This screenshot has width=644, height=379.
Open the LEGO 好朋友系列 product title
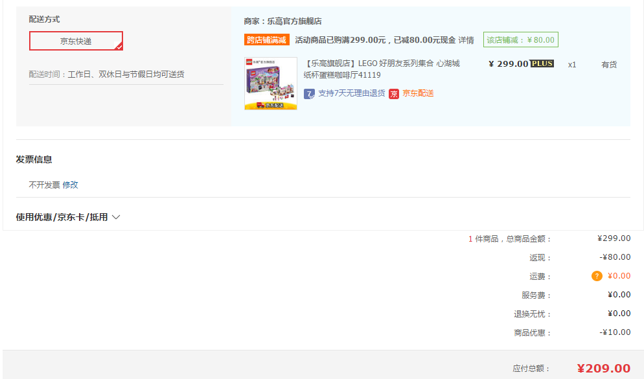tap(382, 69)
